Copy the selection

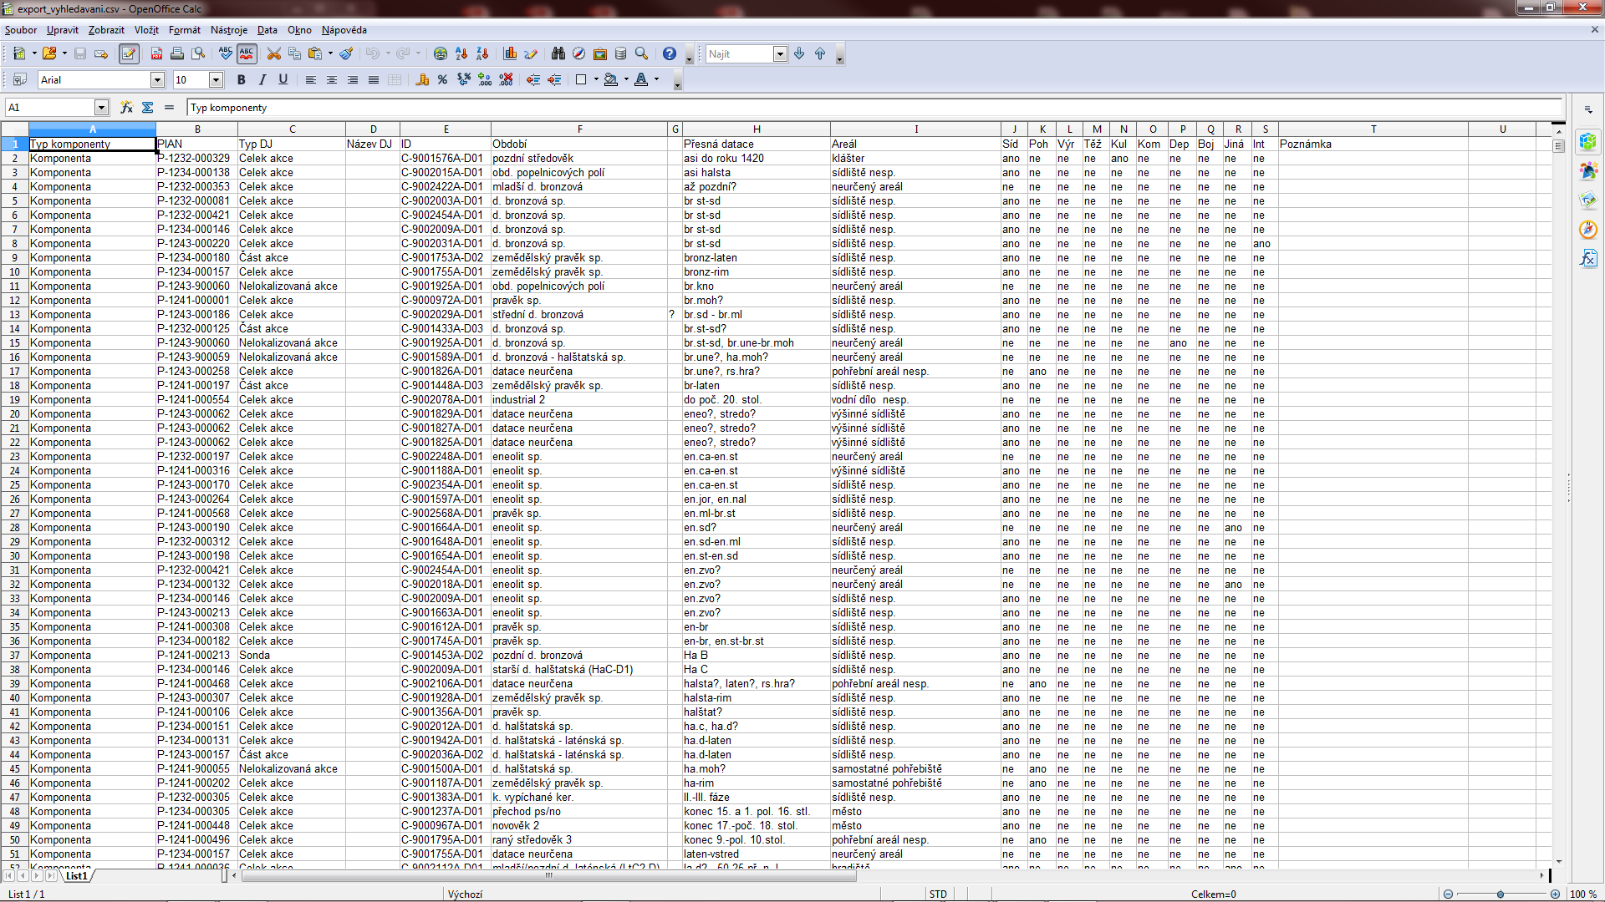[294, 53]
